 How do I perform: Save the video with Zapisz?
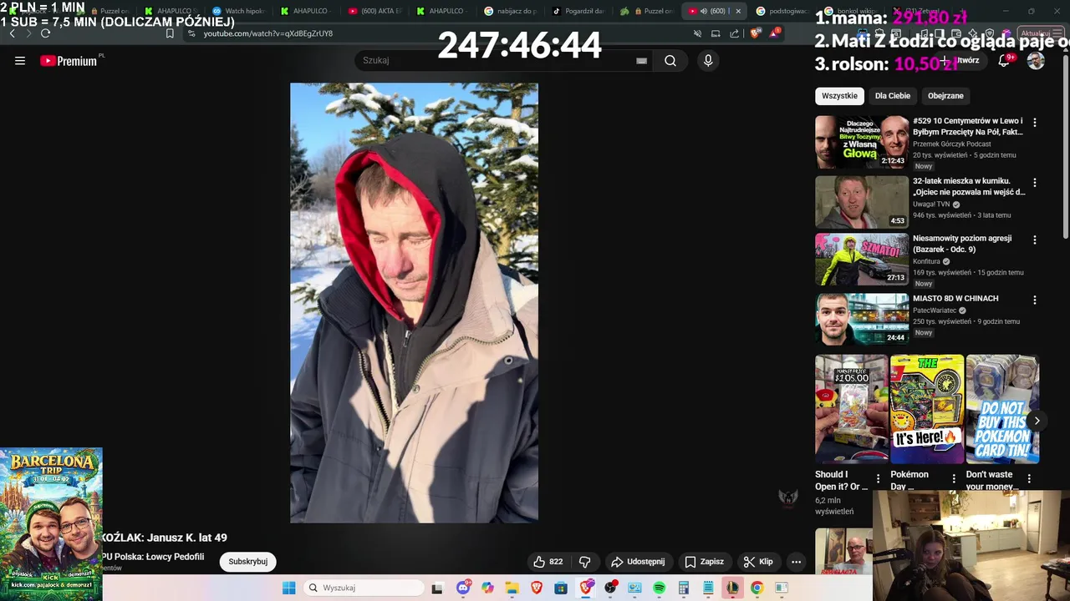(705, 562)
